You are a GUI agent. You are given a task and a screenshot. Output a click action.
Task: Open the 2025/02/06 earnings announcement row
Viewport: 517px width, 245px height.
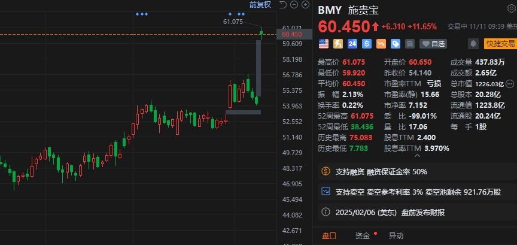click(x=418, y=212)
